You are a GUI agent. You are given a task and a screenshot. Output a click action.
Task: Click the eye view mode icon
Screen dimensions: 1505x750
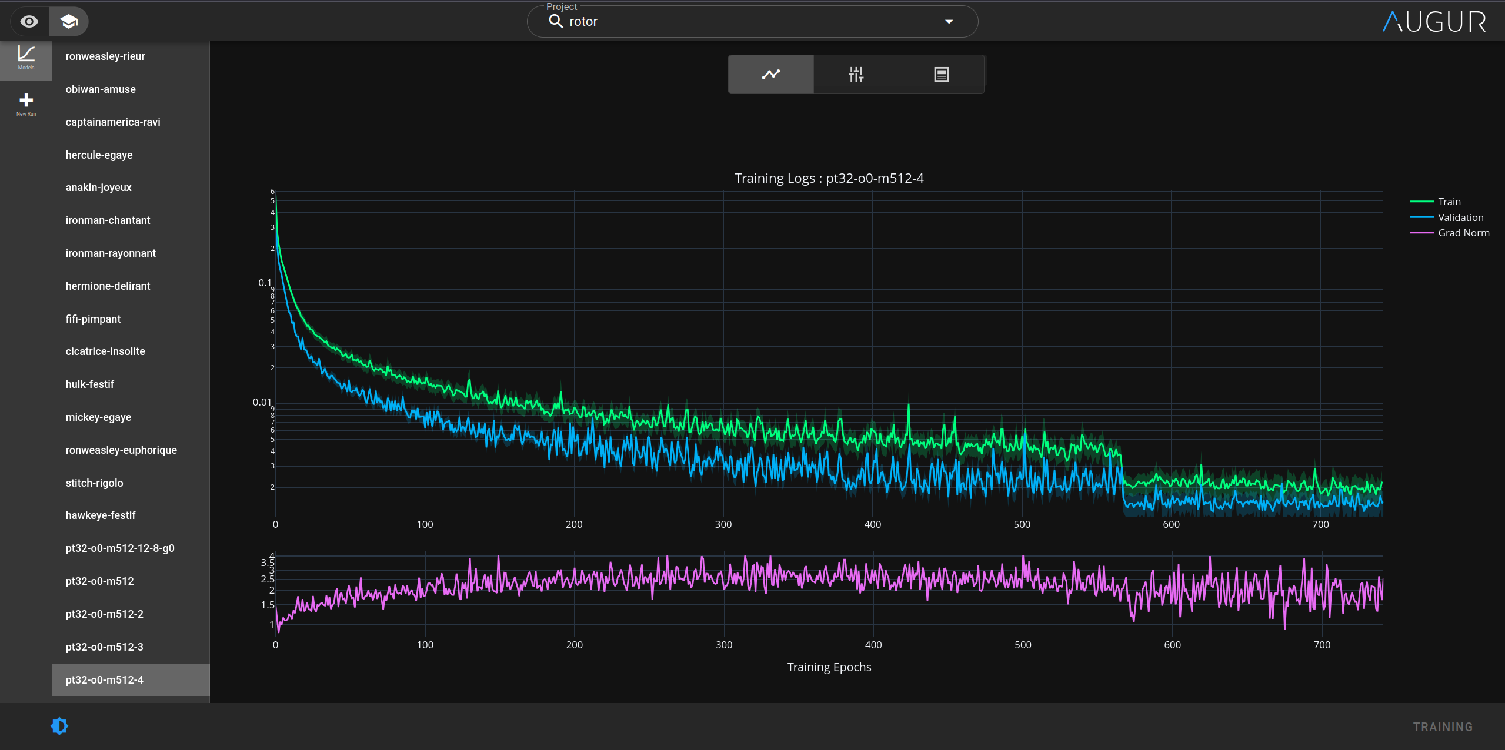[x=29, y=22]
